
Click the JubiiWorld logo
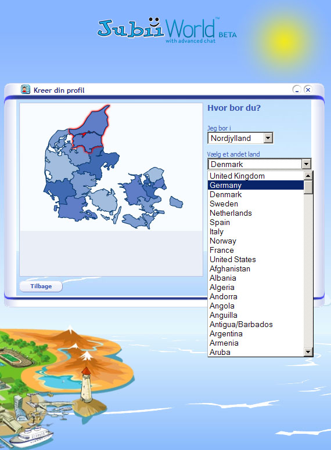pyautogui.click(x=167, y=30)
